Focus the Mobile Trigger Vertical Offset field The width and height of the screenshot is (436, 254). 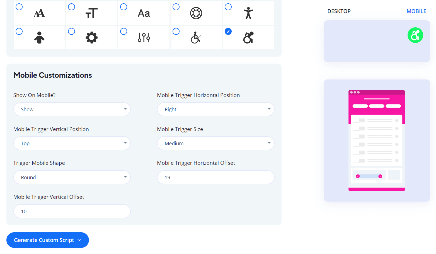(72, 212)
